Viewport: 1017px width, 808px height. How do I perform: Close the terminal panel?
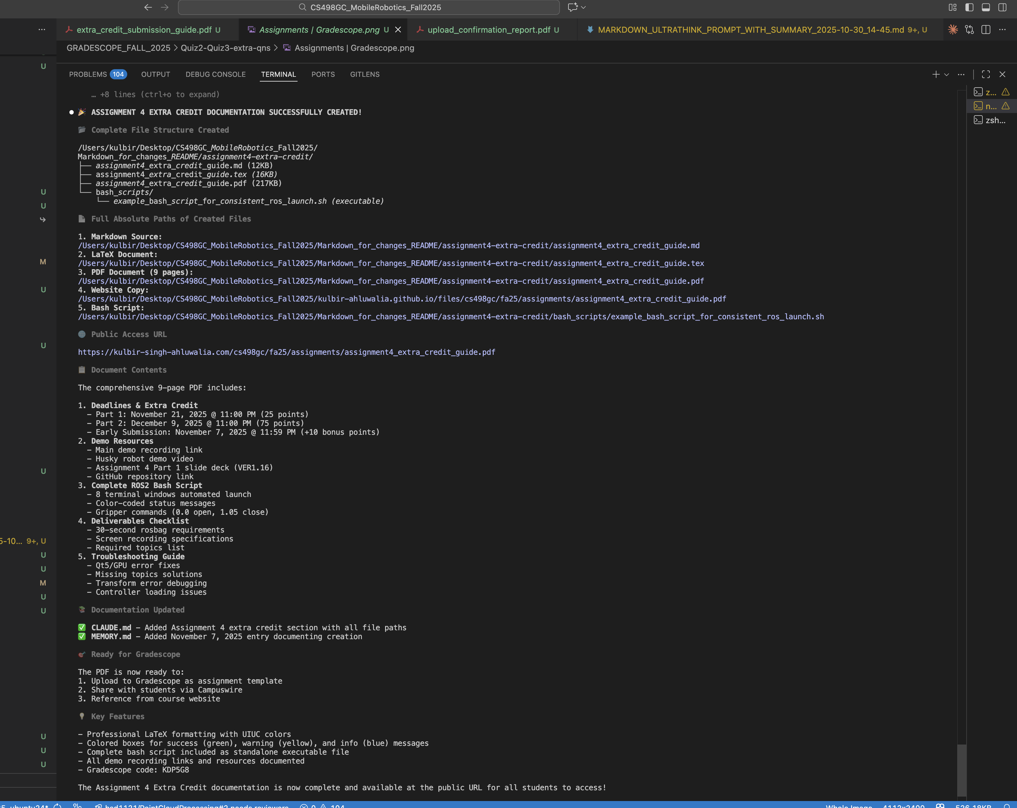pyautogui.click(x=1002, y=75)
